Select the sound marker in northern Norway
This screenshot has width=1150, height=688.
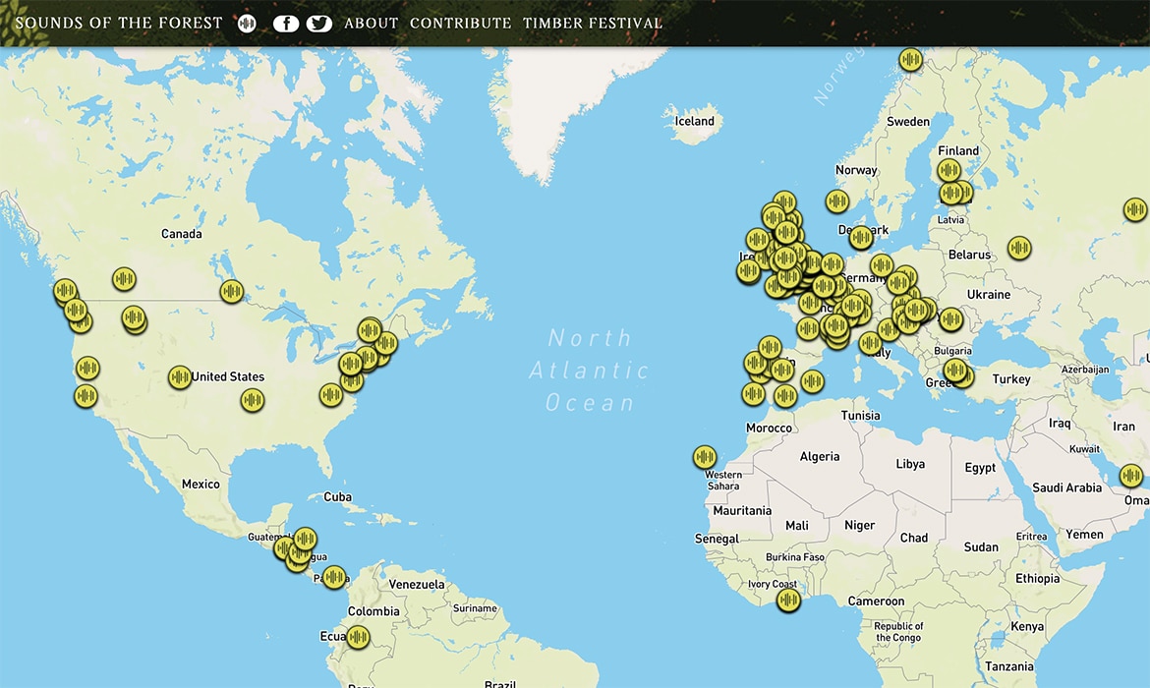click(x=910, y=59)
